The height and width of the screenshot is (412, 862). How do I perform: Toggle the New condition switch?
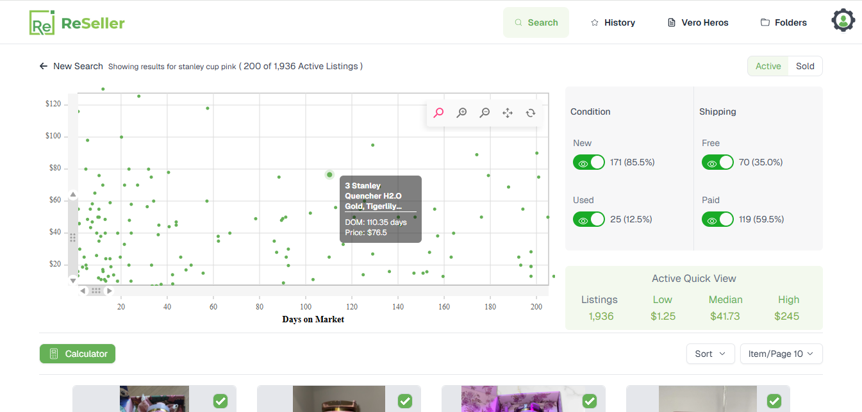click(x=588, y=163)
